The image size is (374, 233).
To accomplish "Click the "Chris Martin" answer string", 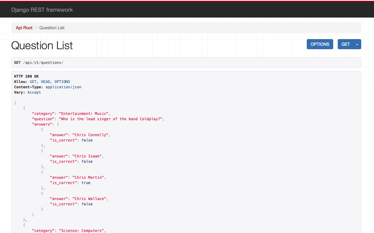I will point(88,177).
